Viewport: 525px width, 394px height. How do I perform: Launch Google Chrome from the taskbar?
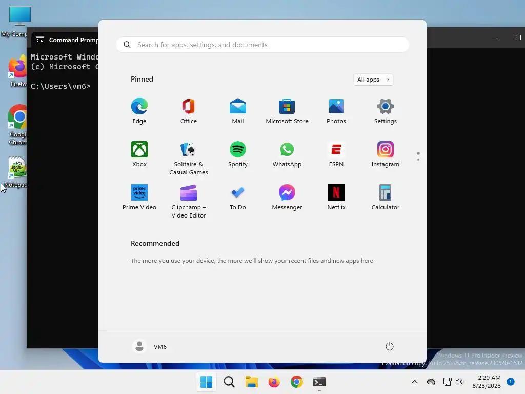pos(297,382)
